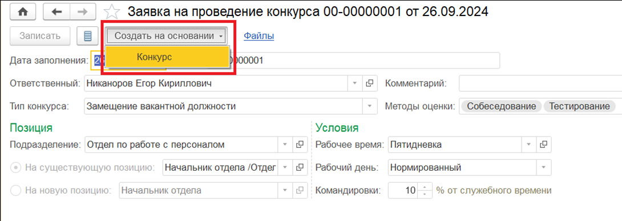622x221 pixels.
Task: Navigate back with the left arrow
Action: coord(56,13)
